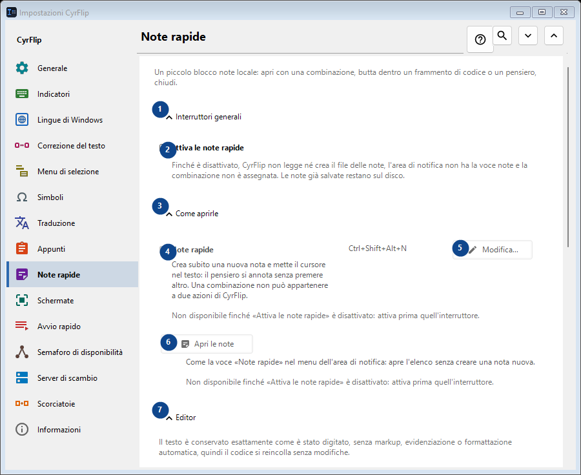The height and width of the screenshot is (475, 581).
Task: Toggle the Note rapide hotkey checkbox
Action: (x=163, y=249)
